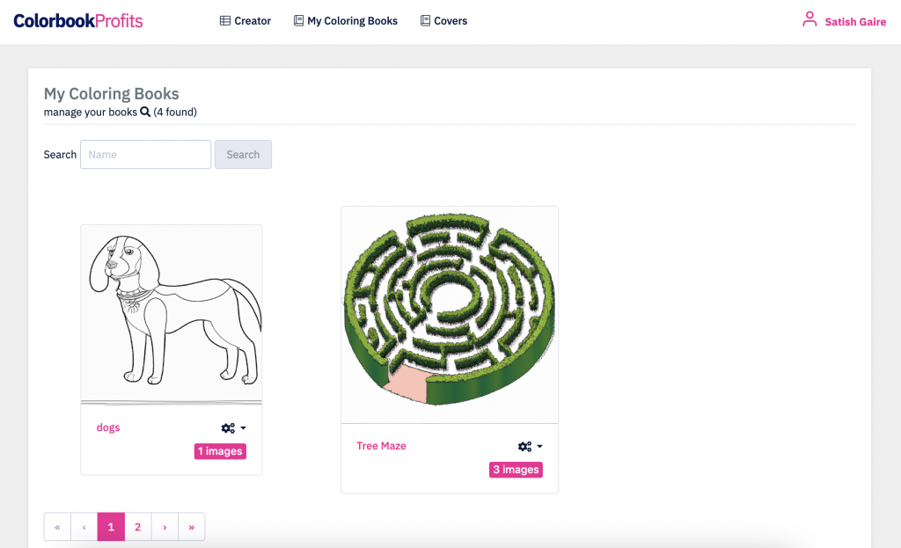This screenshot has height=548, width=901.
Task: Click the next page arrow
Action: tap(165, 527)
